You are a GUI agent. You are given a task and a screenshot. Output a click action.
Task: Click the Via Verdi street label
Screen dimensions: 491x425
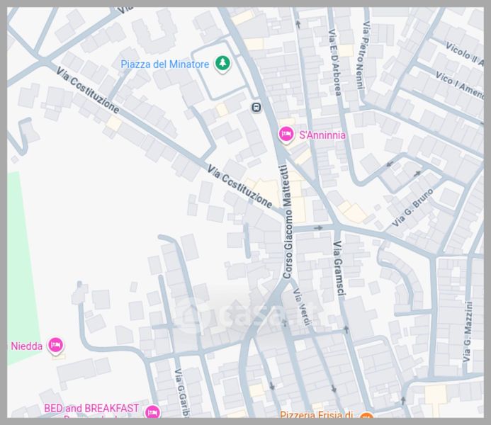pyautogui.click(x=302, y=310)
